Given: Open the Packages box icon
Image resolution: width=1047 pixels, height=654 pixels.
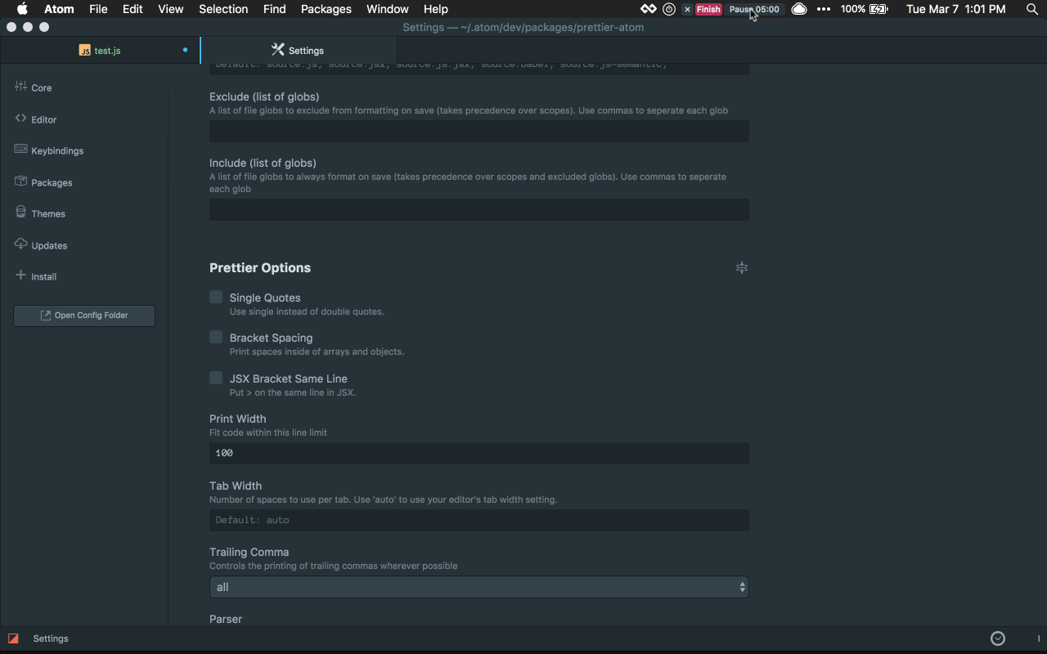Looking at the screenshot, I should coord(20,181).
